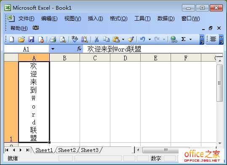Cut selection with the scissors icon
The height and width of the screenshot is (165, 227).
(x=96, y=39)
